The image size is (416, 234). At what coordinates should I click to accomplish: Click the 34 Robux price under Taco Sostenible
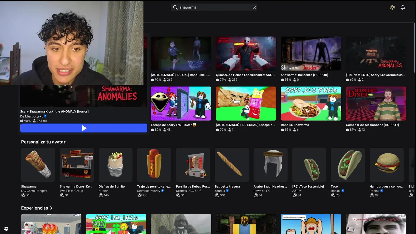tap(297, 195)
